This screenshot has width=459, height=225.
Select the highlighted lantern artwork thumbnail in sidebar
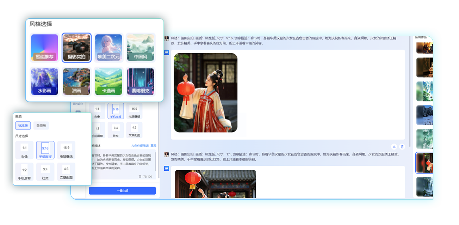pos(425,163)
